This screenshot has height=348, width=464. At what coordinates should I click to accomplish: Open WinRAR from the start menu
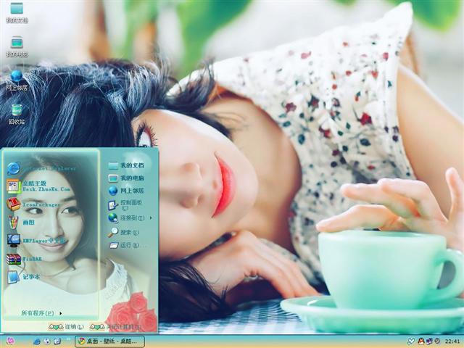coord(24,259)
